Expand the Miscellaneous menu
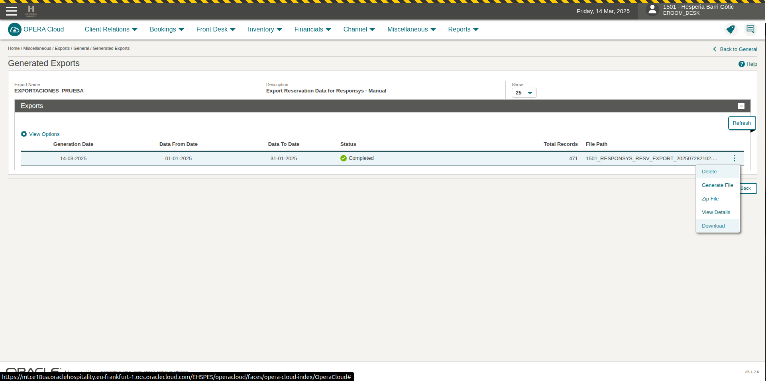 pyautogui.click(x=411, y=29)
